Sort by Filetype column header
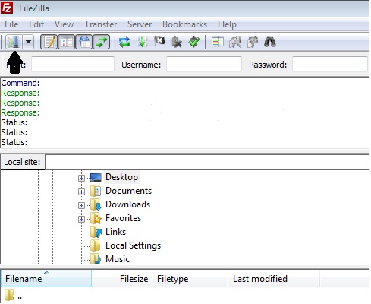The height and width of the screenshot is (304, 371). [x=190, y=279]
